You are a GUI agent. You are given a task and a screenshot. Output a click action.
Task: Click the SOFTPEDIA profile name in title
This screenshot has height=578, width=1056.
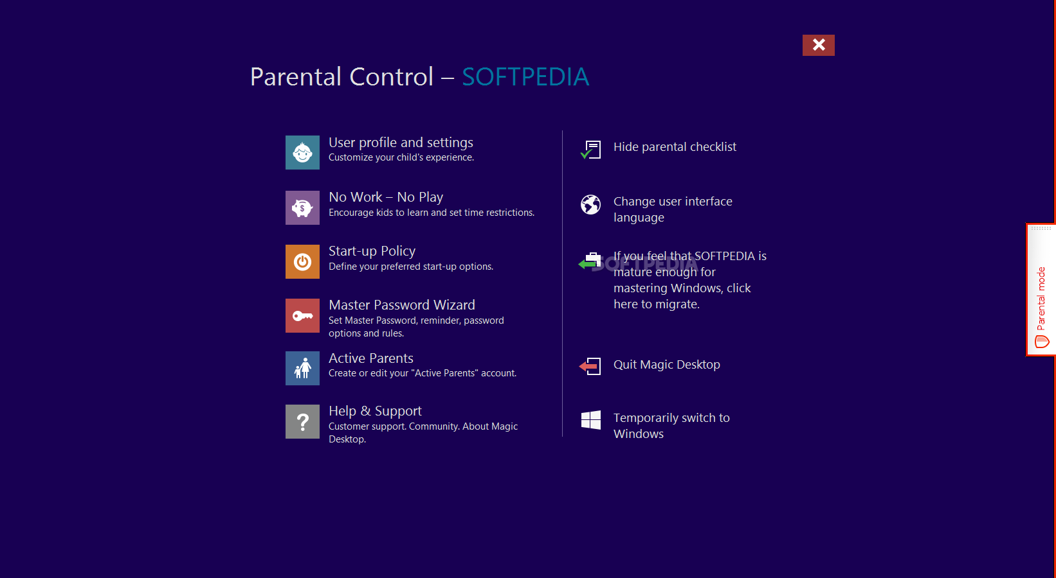[525, 77]
